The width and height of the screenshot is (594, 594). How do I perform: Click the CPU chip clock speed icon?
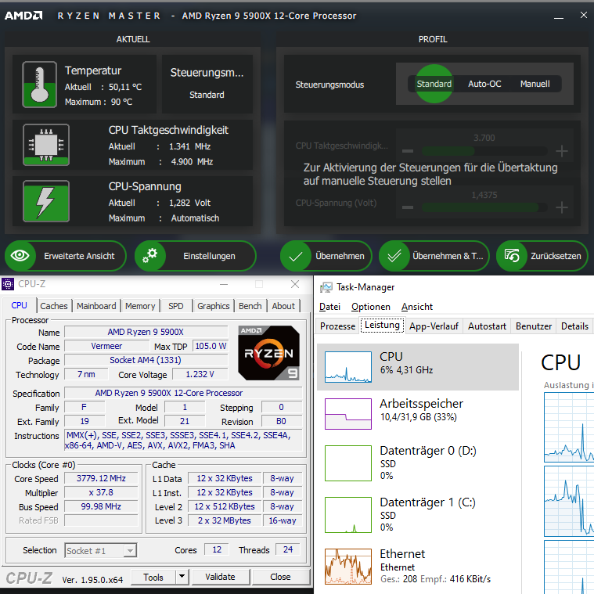pyautogui.click(x=46, y=145)
